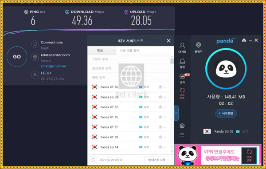Image resolution: width=266 pixels, height=169 pixels.
Task: Open the hamburger menu in Panda sidebar
Action: pos(182,135)
